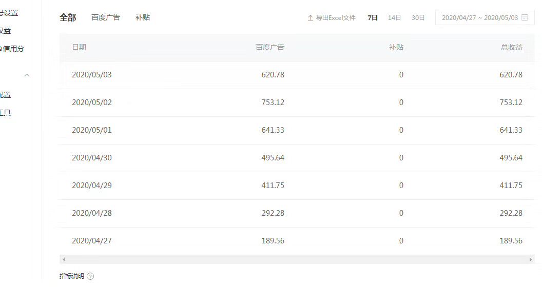Click the 指标说明 help question icon
The image size is (542, 289).
point(90,276)
